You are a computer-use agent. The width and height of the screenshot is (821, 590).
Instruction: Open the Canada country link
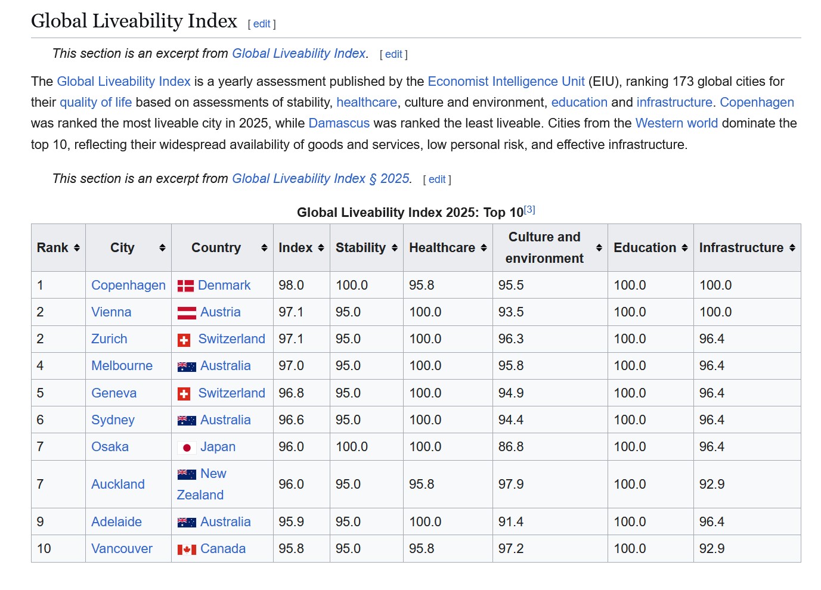click(223, 549)
